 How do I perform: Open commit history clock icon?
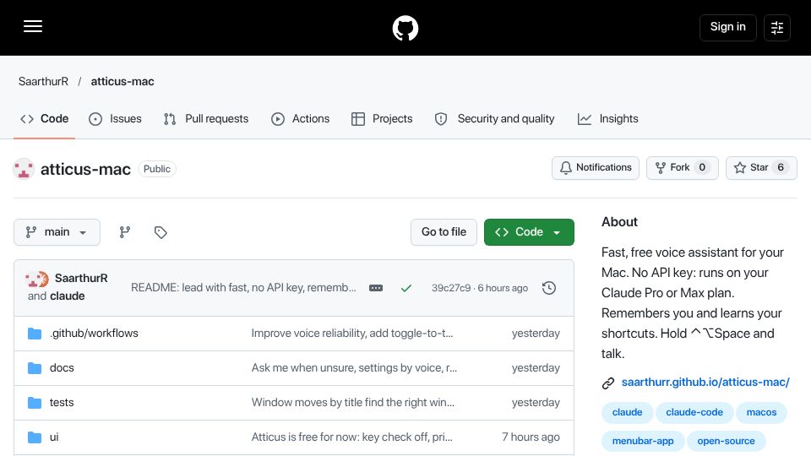click(x=549, y=288)
